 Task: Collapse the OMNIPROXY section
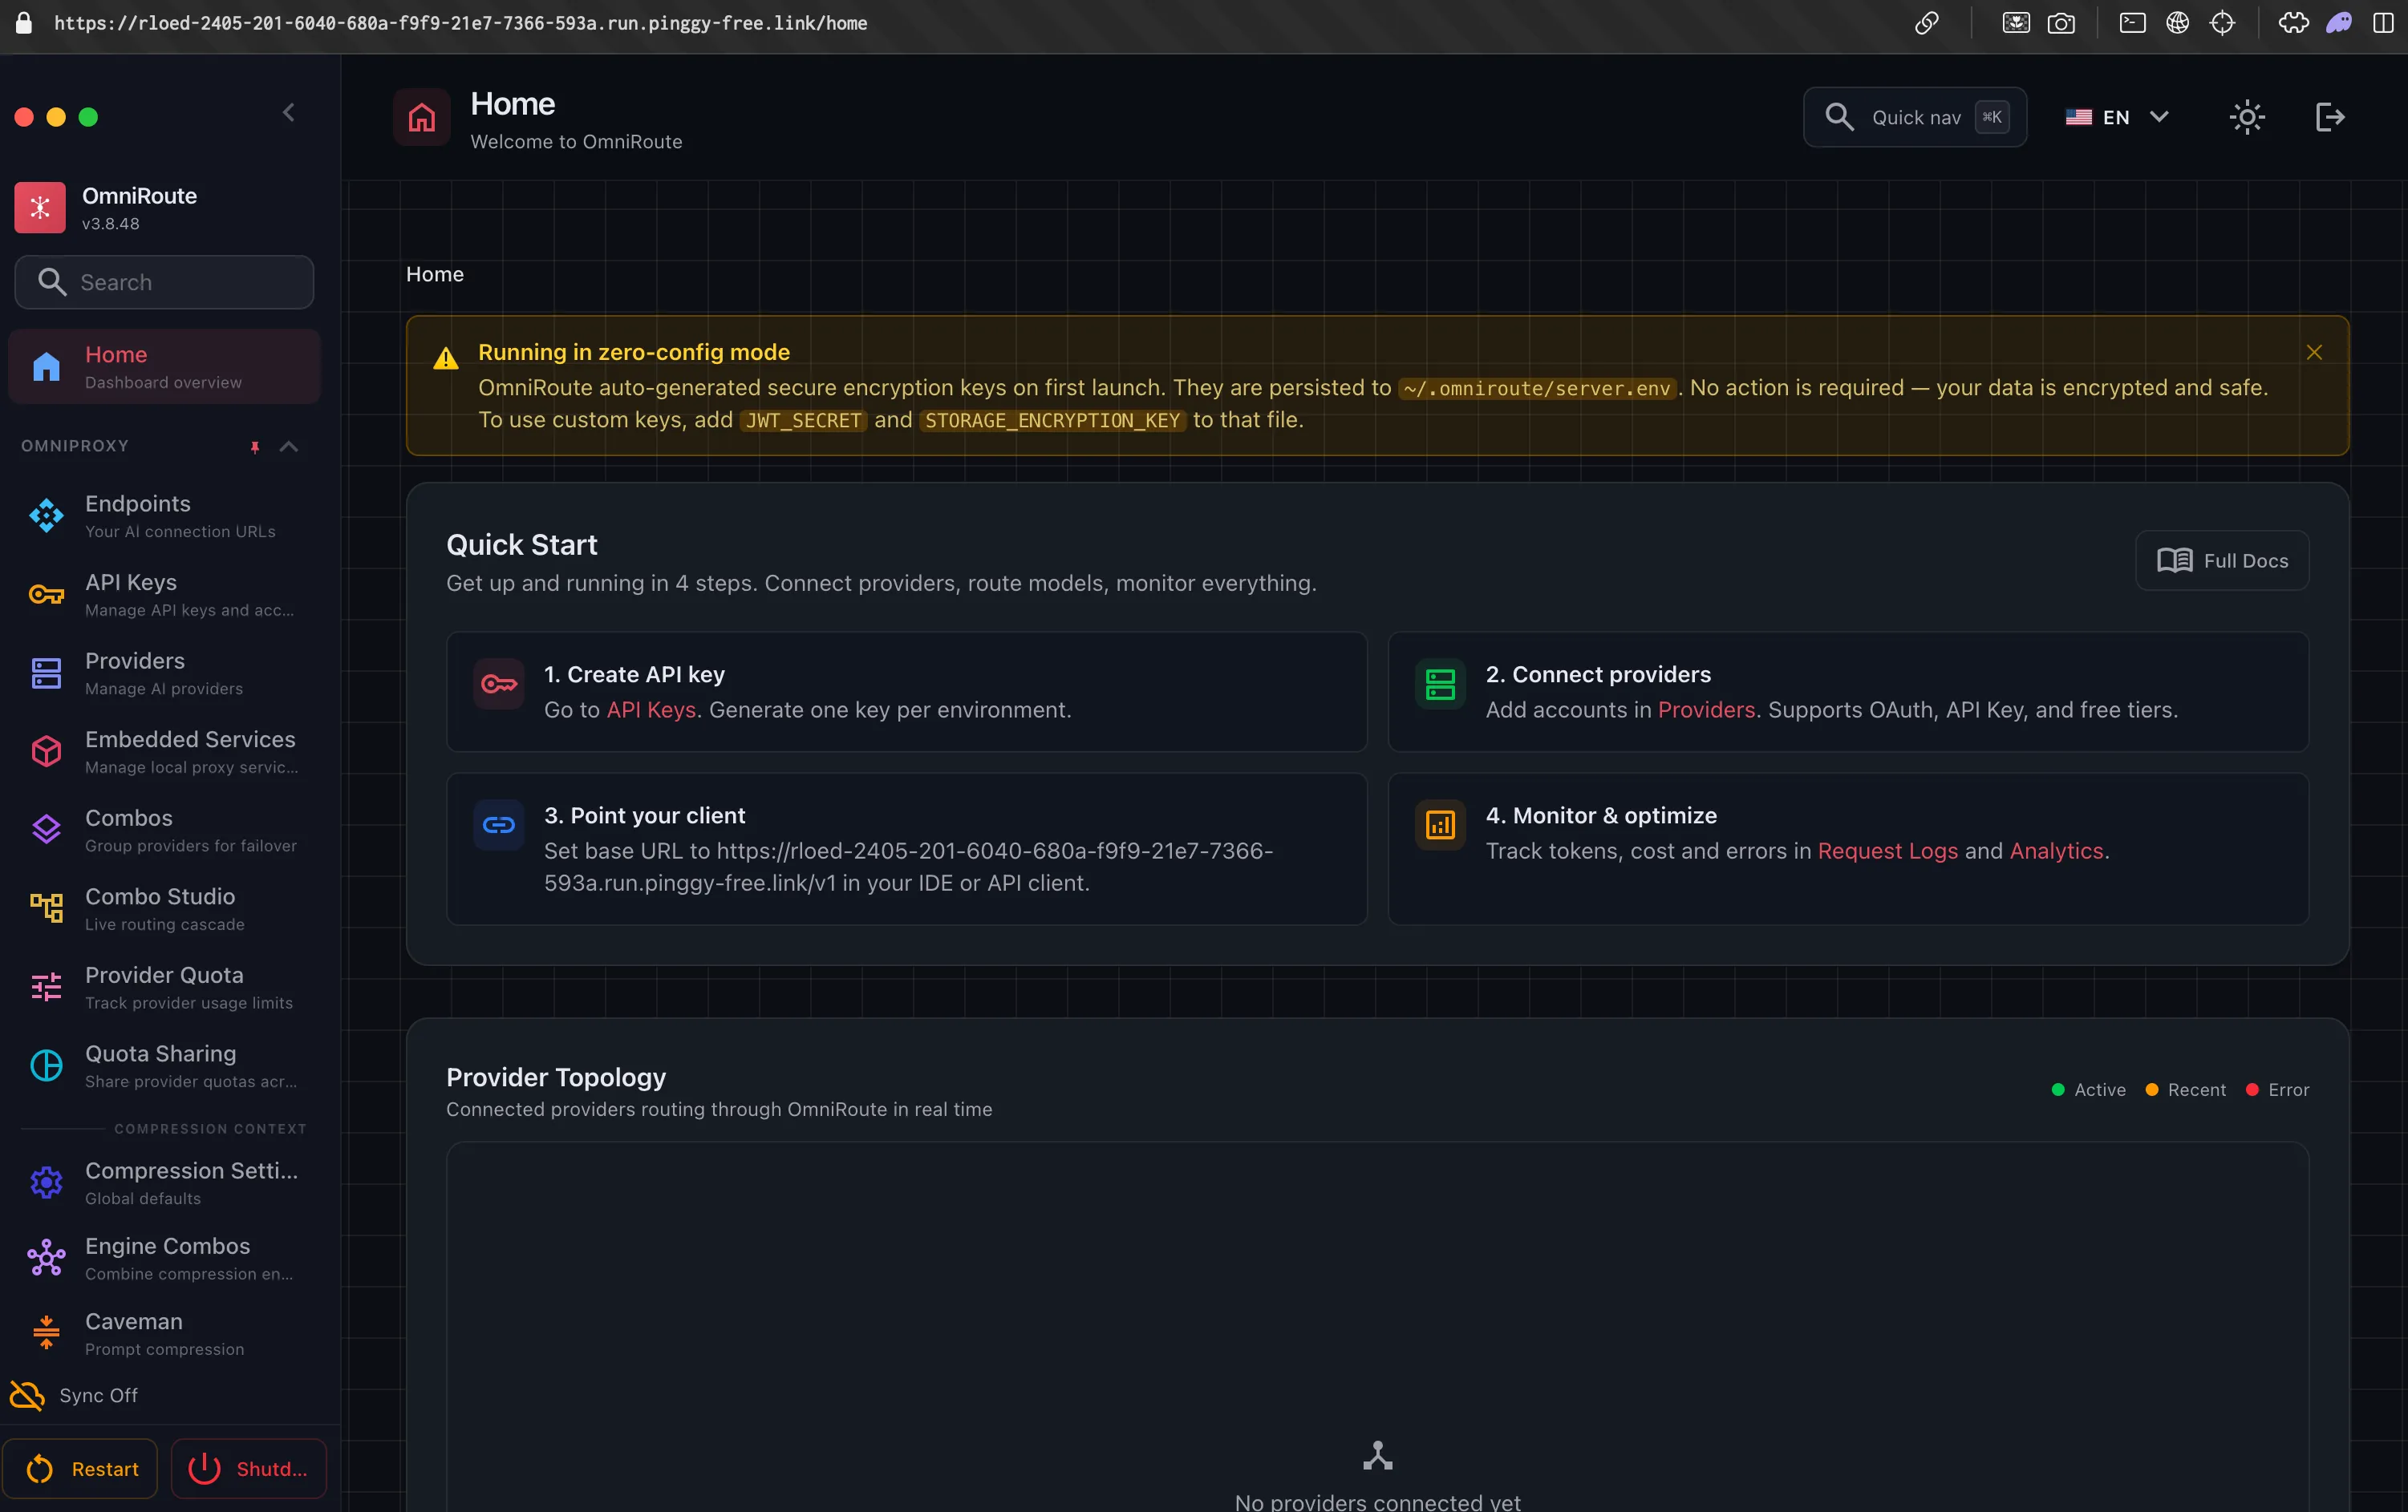pos(289,447)
